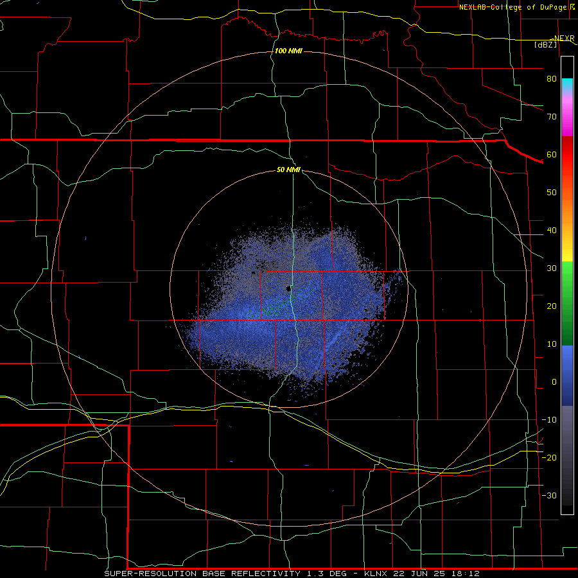
Task: Click the 10 value on the dBZ scale
Action: point(552,344)
